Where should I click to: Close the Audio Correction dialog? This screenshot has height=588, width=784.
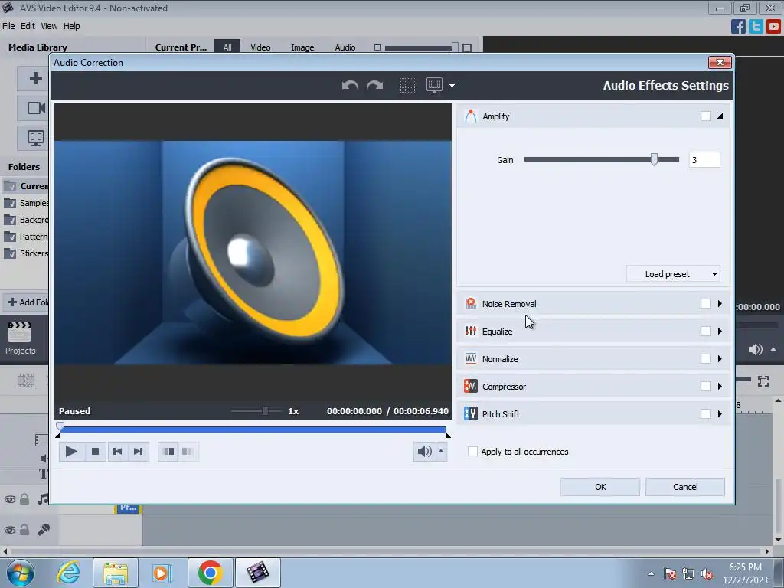(720, 62)
